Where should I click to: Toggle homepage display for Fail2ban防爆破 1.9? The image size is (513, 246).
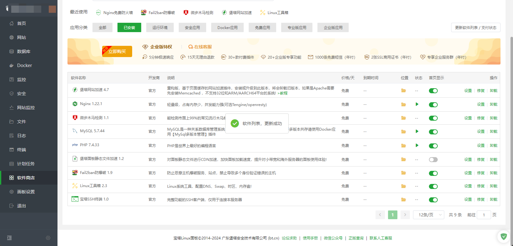click(433, 173)
